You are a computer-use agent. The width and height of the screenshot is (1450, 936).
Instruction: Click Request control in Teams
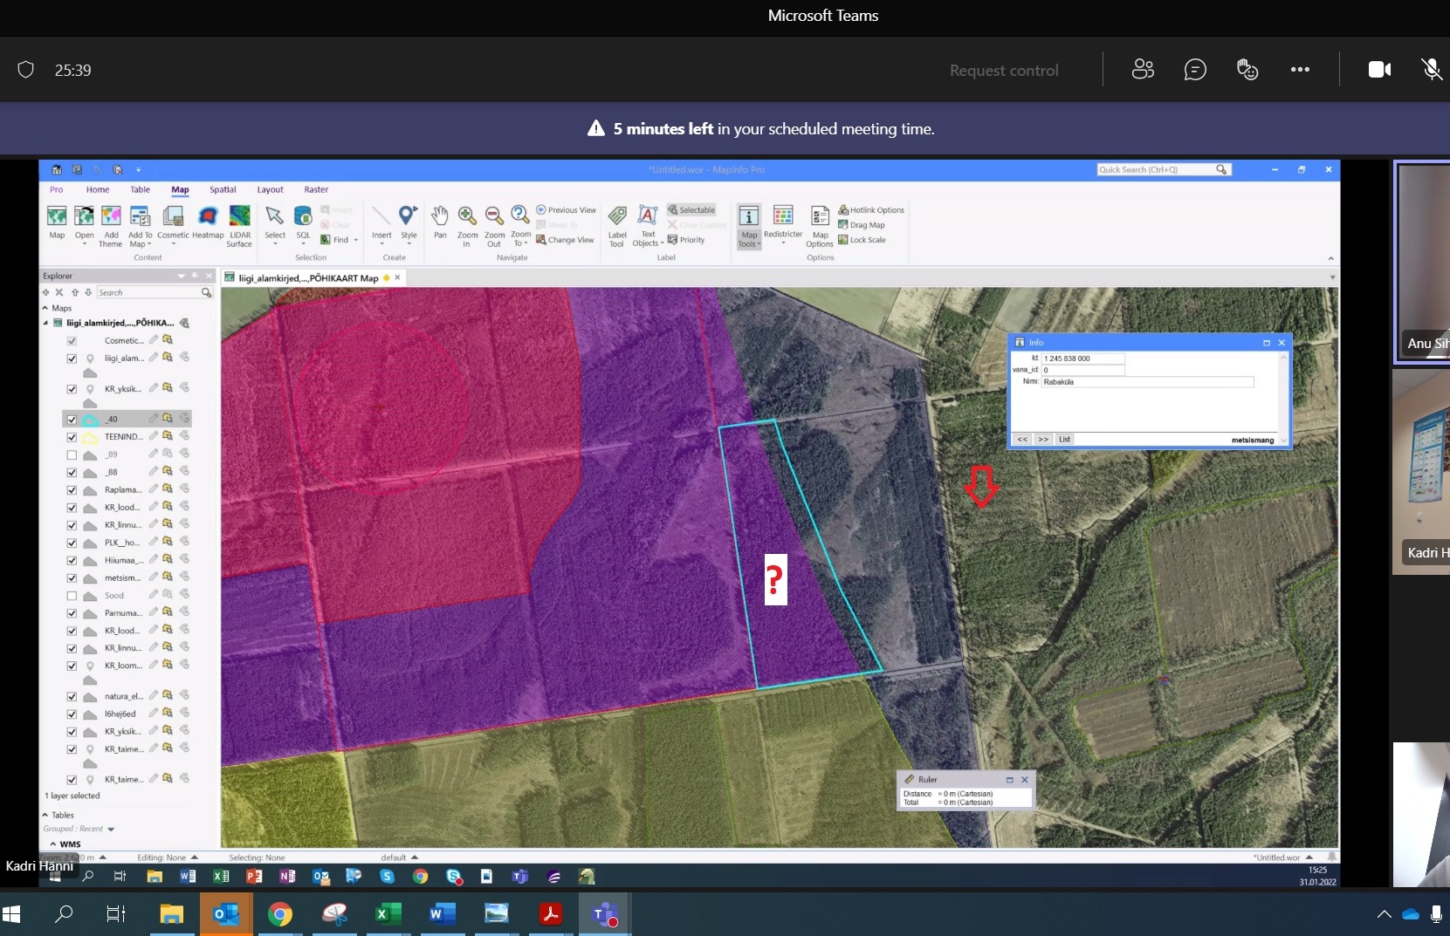click(x=1004, y=71)
